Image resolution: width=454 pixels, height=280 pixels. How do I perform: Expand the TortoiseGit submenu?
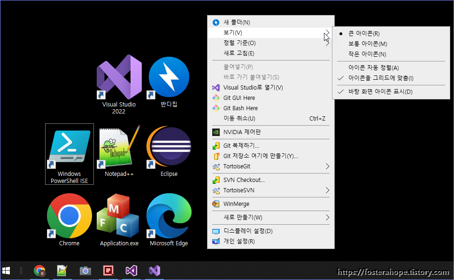(x=271, y=166)
